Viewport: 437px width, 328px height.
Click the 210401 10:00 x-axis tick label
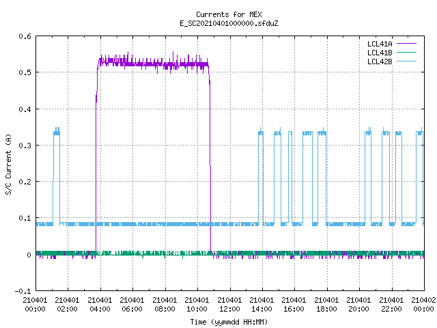tap(197, 305)
